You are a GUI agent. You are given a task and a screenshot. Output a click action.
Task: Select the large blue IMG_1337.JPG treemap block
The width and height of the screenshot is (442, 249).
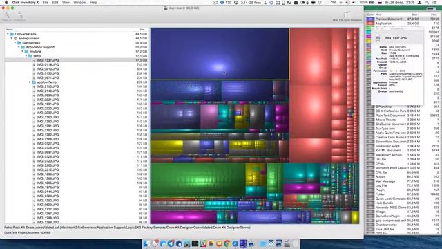tap(220, 54)
